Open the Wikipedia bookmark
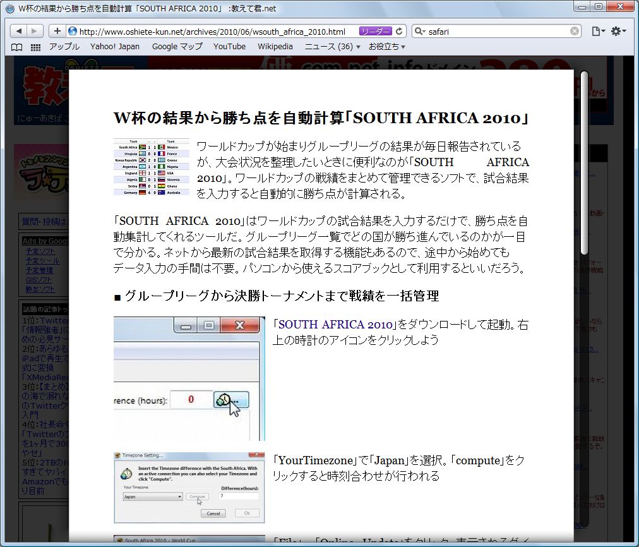639x547 pixels. tap(275, 47)
